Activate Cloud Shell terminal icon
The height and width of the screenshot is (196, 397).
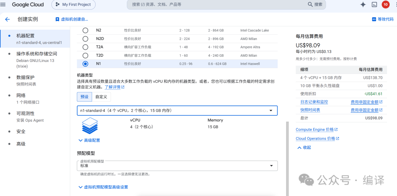click(x=374, y=4)
